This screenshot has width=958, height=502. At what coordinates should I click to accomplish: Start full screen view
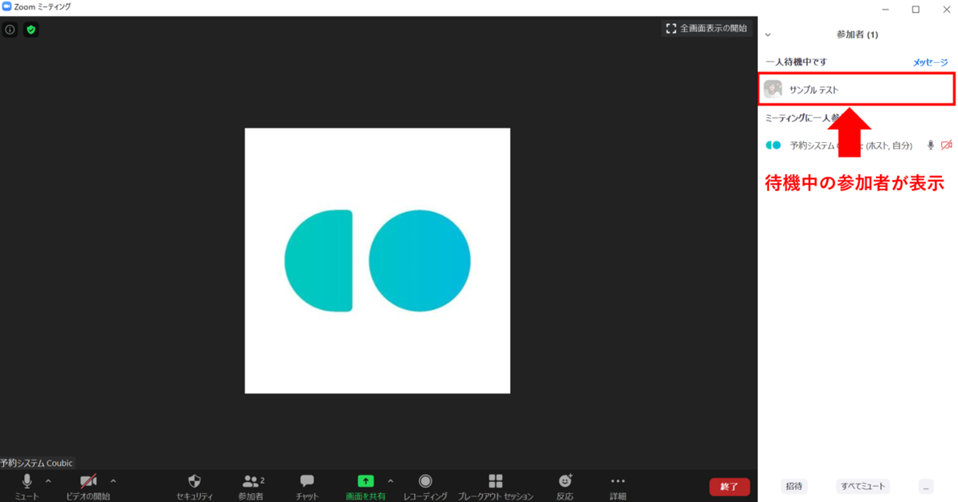coord(707,28)
